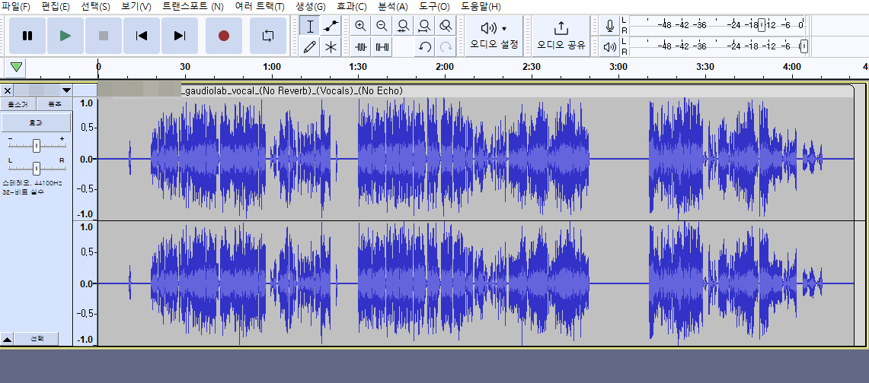Click the 1:30 mark on the timeline ruler
This screenshot has height=383, width=869.
point(358,67)
